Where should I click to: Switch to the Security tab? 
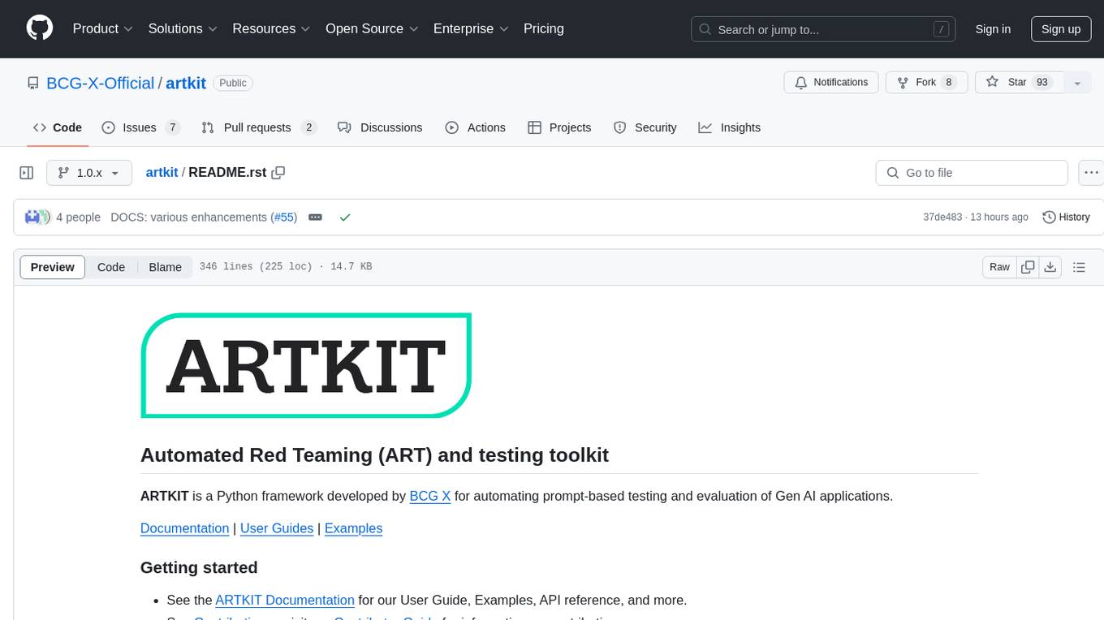(x=645, y=127)
